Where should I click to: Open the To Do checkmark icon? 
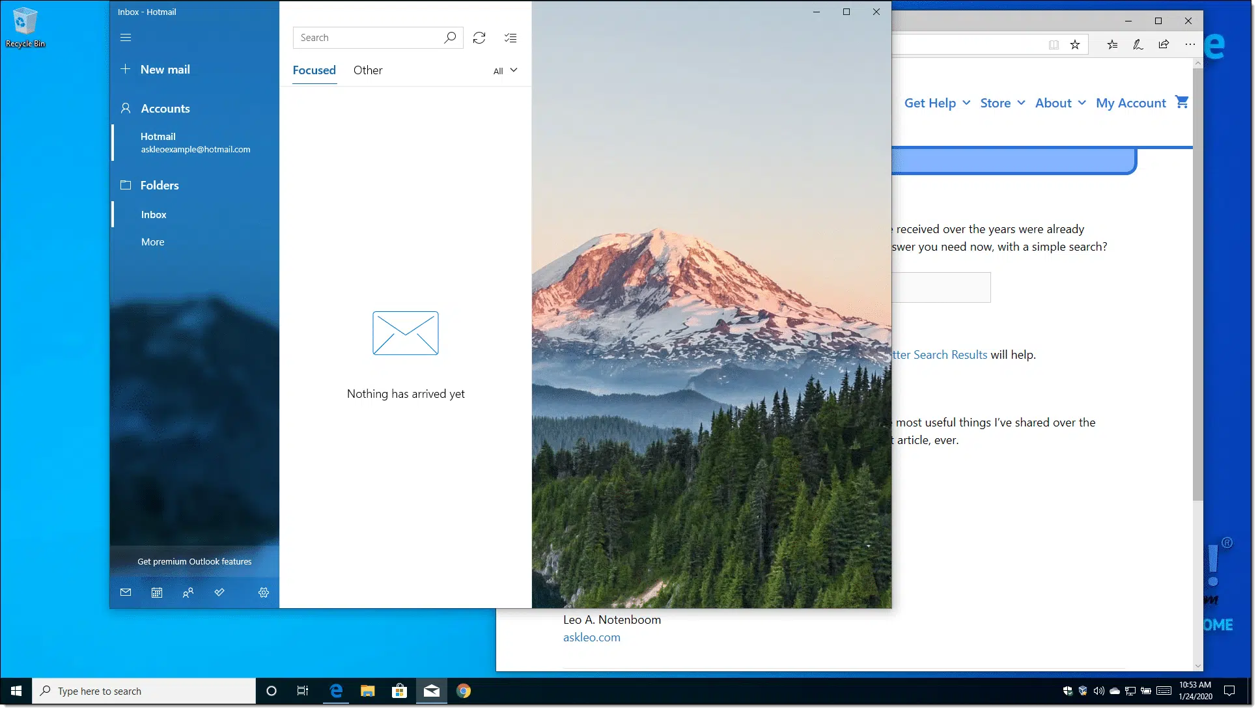pos(219,592)
